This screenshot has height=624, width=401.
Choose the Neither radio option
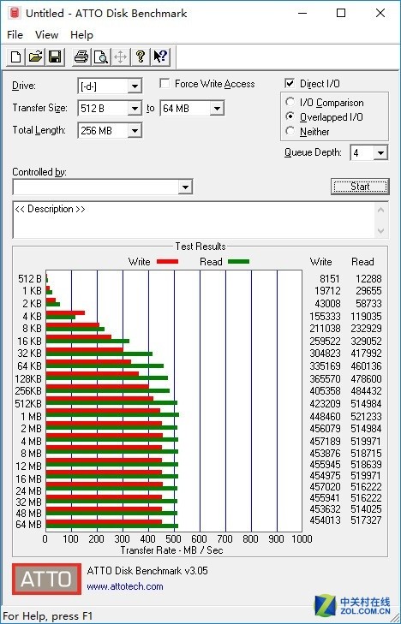(x=290, y=131)
